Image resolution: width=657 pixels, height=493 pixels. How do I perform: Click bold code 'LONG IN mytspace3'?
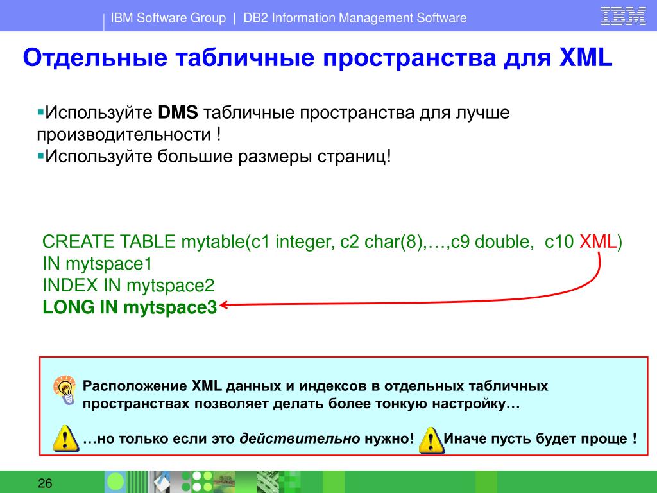pyautogui.click(x=130, y=307)
